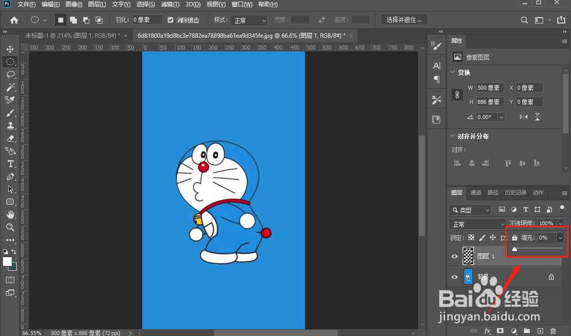
Task: Click the Create new layer icon
Action: [x=540, y=331]
